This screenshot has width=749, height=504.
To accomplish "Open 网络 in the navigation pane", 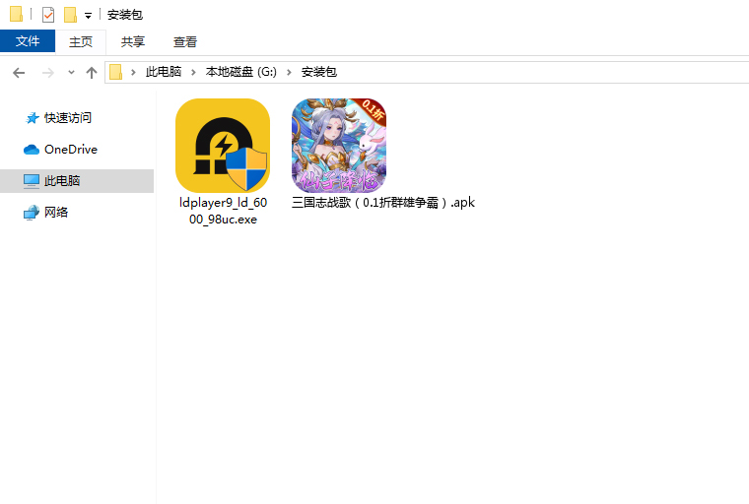I will click(56, 213).
